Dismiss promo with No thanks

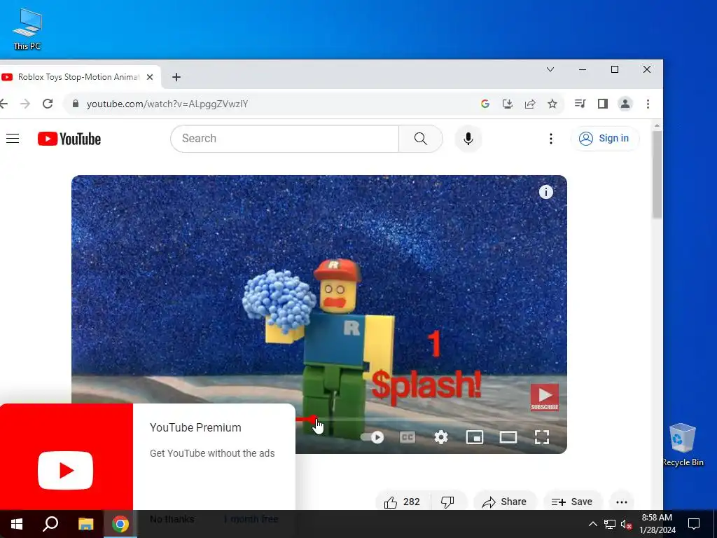pos(172,519)
